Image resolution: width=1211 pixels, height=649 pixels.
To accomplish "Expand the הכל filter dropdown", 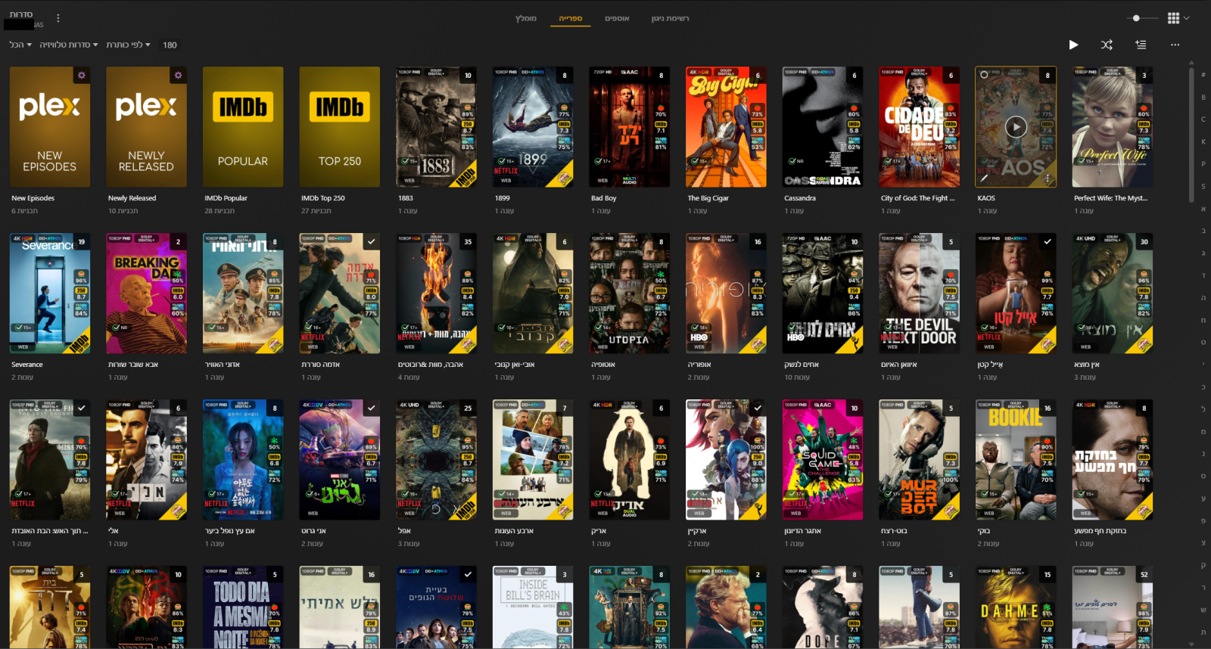I will [x=20, y=45].
